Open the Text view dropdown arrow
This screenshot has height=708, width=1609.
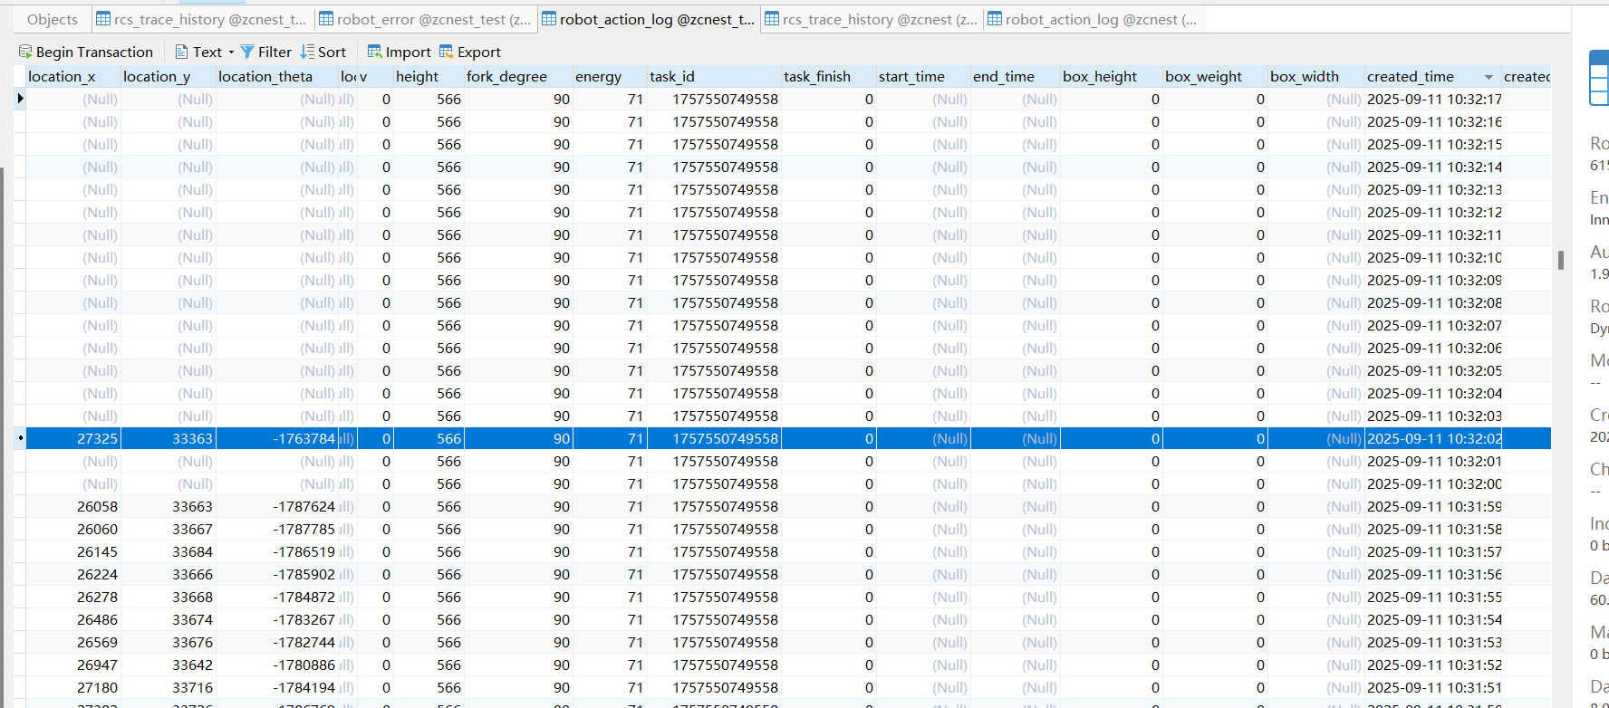point(231,52)
